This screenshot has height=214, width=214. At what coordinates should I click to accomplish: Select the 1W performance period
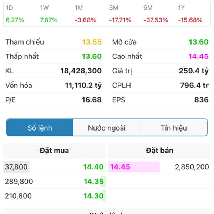[x=49, y=14]
